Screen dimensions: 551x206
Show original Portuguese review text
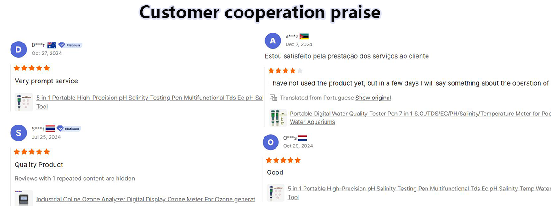(x=373, y=98)
